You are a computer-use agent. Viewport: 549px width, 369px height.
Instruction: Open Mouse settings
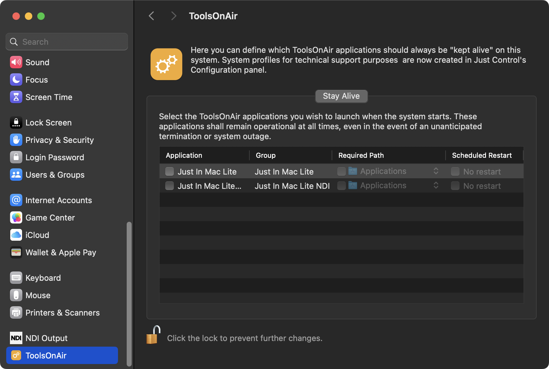pyautogui.click(x=62, y=295)
